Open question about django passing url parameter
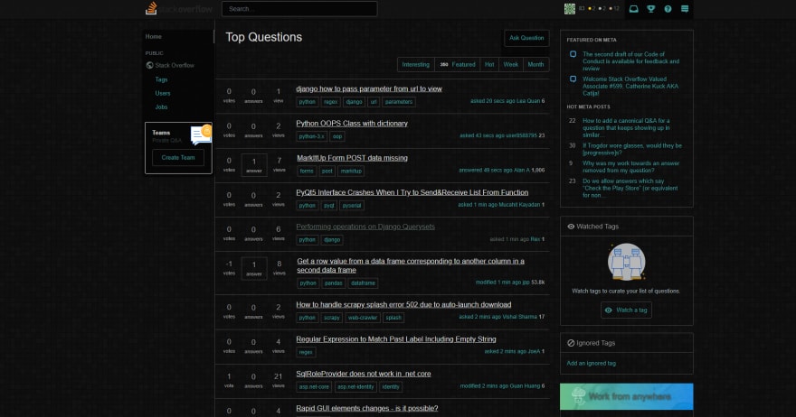The width and height of the screenshot is (796, 417). tap(369, 88)
